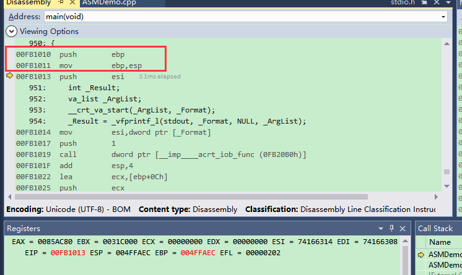Viewport: 462px width, 275px height.
Task: Toggle auto-hide pin on Registers panel
Action: (x=393, y=229)
